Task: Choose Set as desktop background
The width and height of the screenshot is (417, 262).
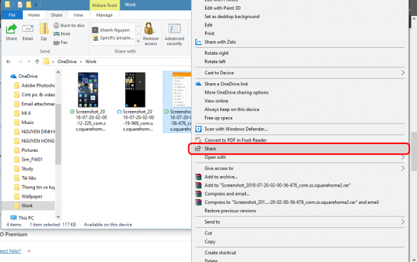Action: pos(232,17)
